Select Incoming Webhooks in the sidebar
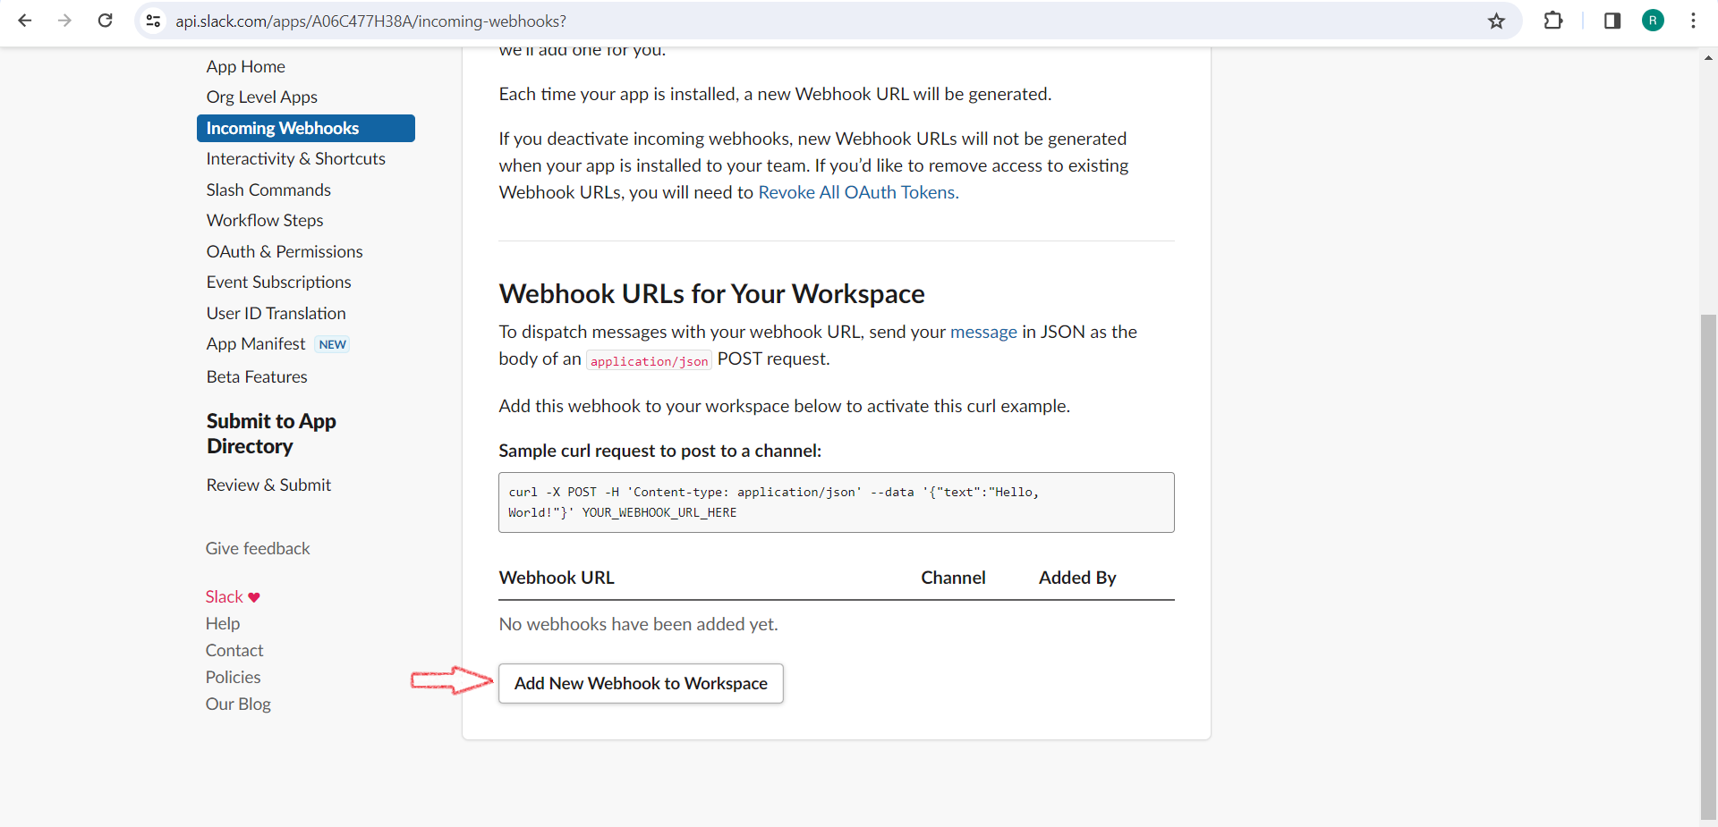Viewport: 1718px width, 827px height. click(283, 128)
